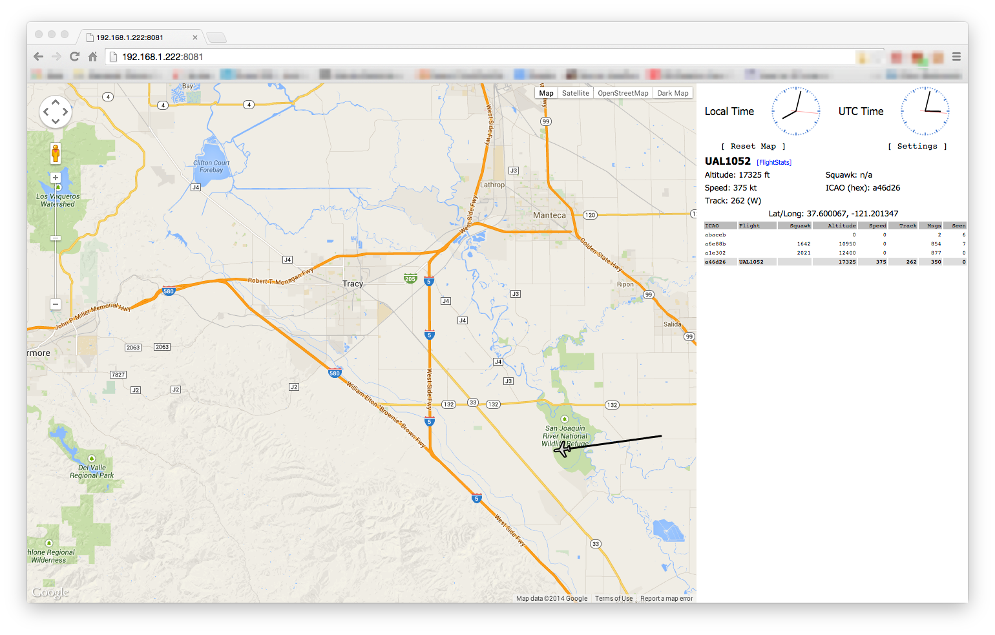Select aircraft row abaceb in the table

pyautogui.click(x=835, y=235)
